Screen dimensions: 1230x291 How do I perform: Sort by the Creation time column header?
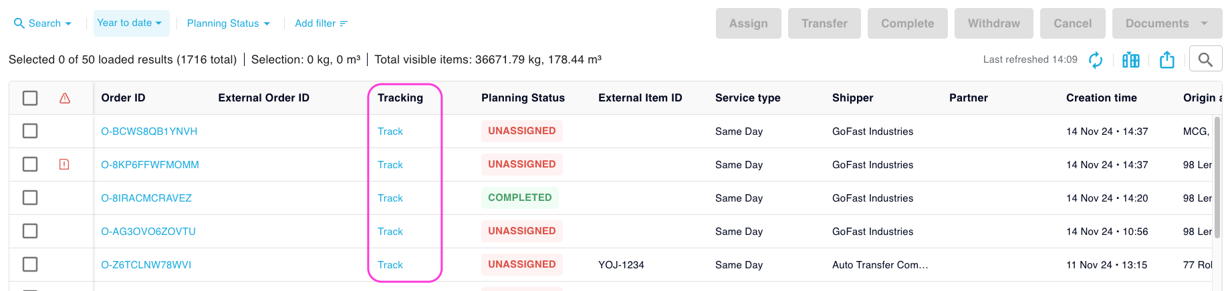tap(1101, 97)
